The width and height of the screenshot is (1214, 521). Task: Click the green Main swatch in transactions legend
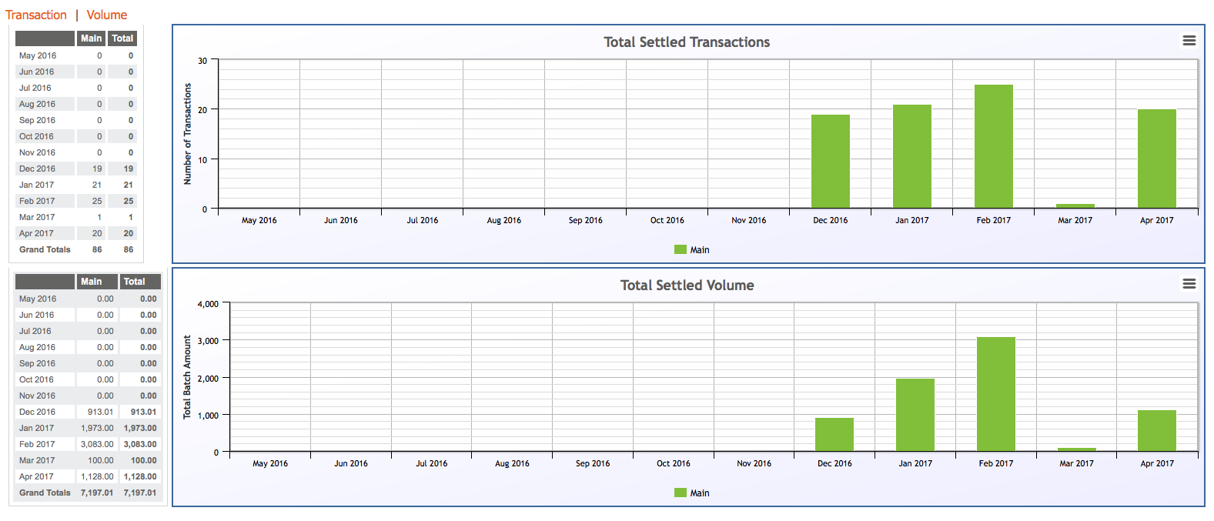point(681,249)
